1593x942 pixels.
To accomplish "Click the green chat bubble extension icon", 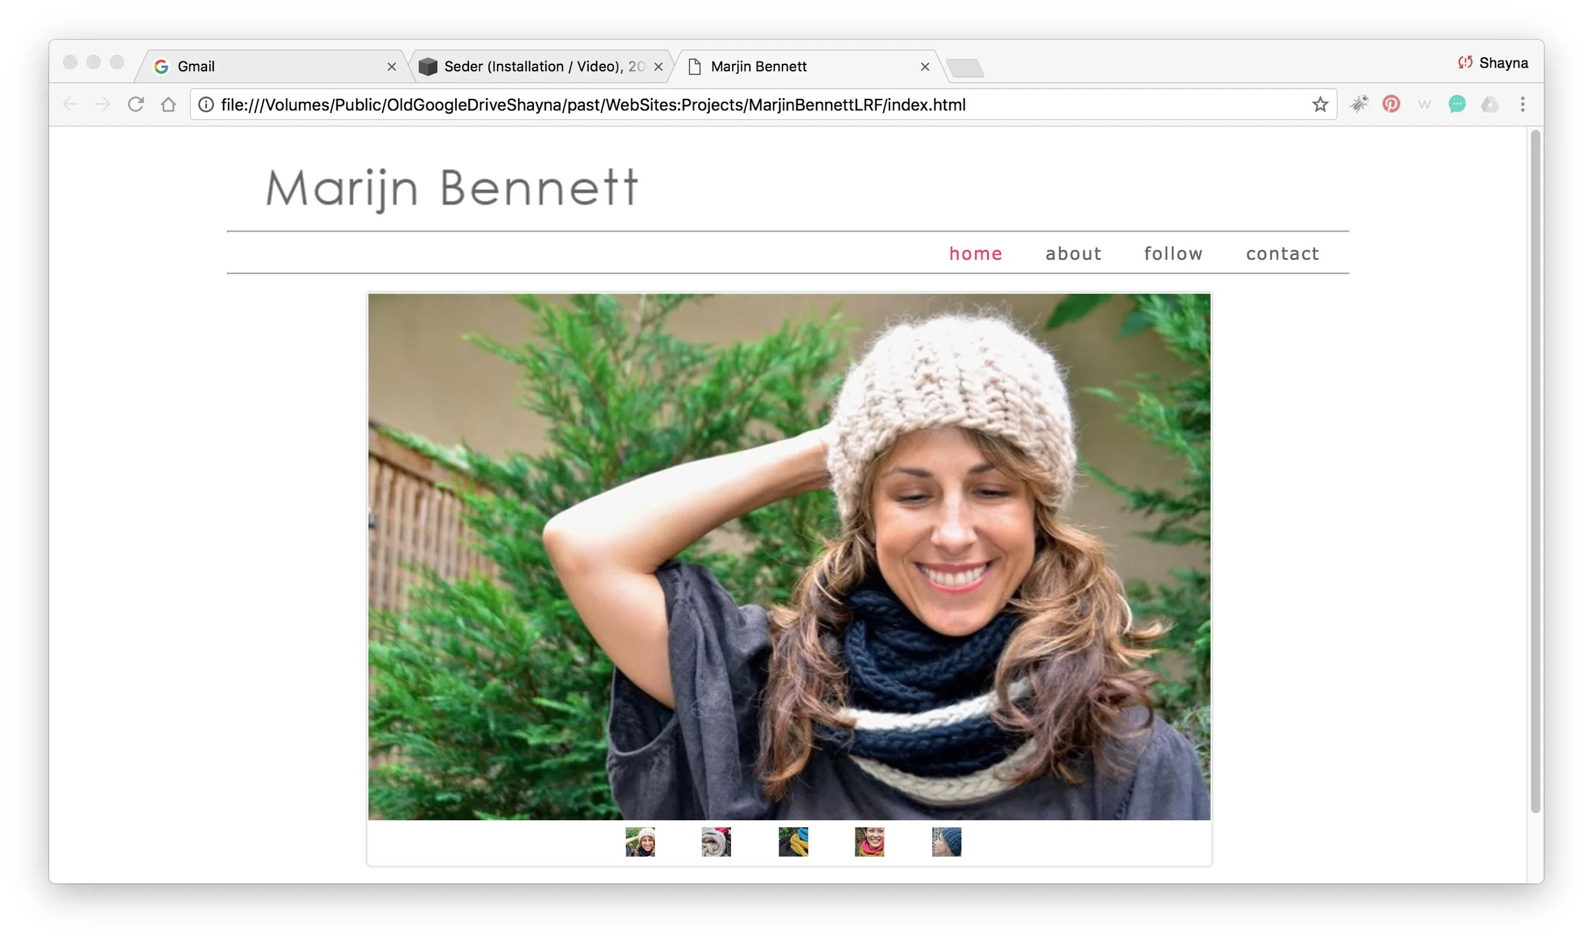I will [1457, 104].
